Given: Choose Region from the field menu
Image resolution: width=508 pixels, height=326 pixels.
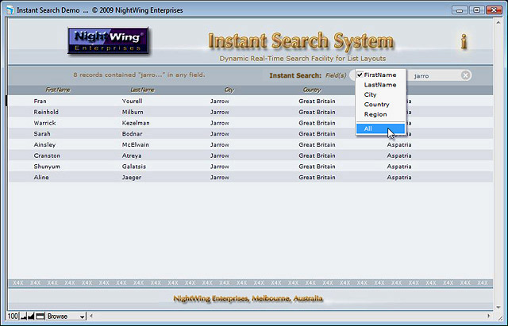Looking at the screenshot, I should pos(380,114).
